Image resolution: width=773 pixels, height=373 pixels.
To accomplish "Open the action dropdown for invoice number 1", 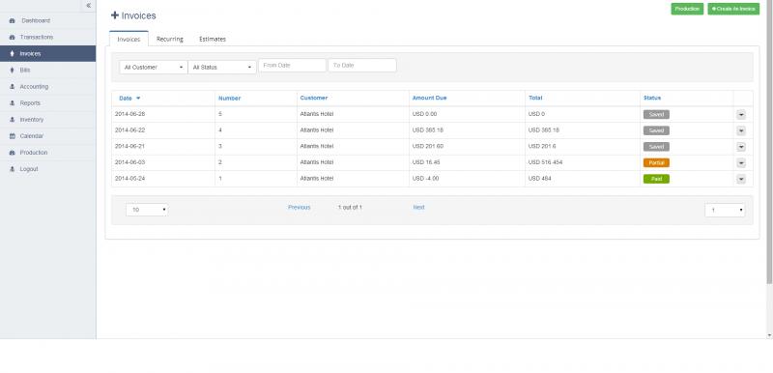I will (741, 180).
